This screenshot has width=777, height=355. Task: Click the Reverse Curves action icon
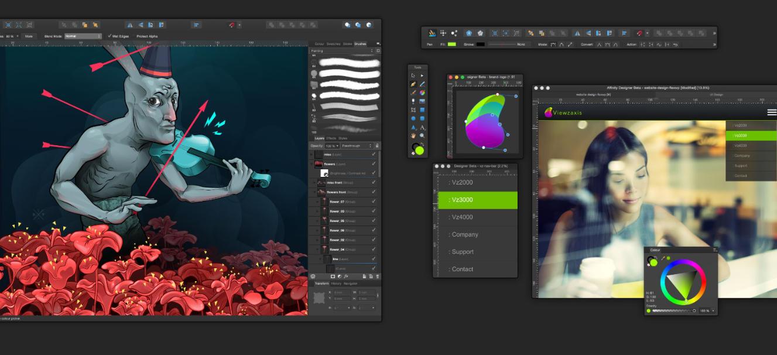[675, 45]
